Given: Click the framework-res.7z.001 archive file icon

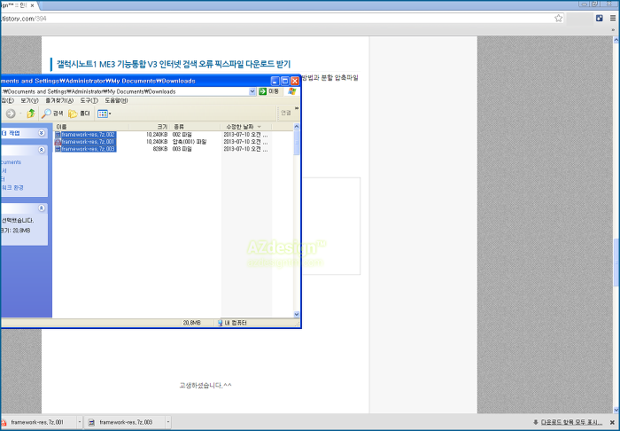Looking at the screenshot, I should pos(58,142).
